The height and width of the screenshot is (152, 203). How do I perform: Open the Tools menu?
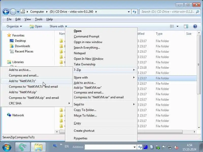coord(39,19)
